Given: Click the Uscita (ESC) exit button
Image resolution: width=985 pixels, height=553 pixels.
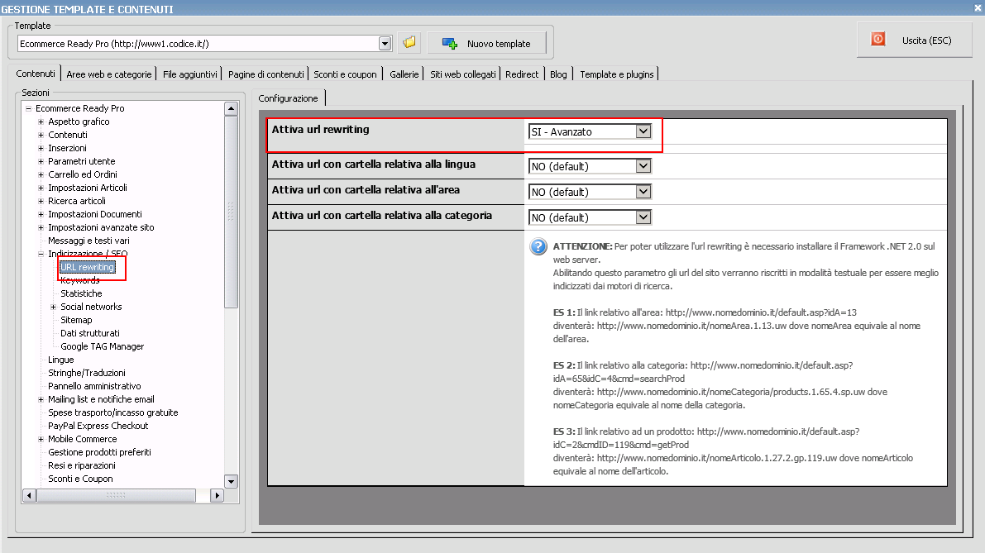Looking at the screenshot, I should tap(914, 40).
